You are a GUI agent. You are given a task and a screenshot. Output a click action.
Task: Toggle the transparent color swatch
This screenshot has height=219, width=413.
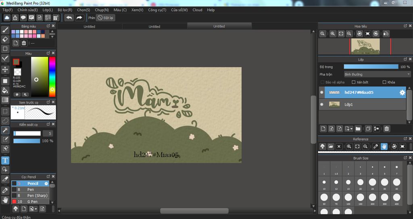click(x=17, y=72)
